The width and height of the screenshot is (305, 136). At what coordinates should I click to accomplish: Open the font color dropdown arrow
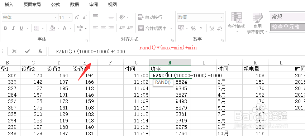[x=70, y=29]
